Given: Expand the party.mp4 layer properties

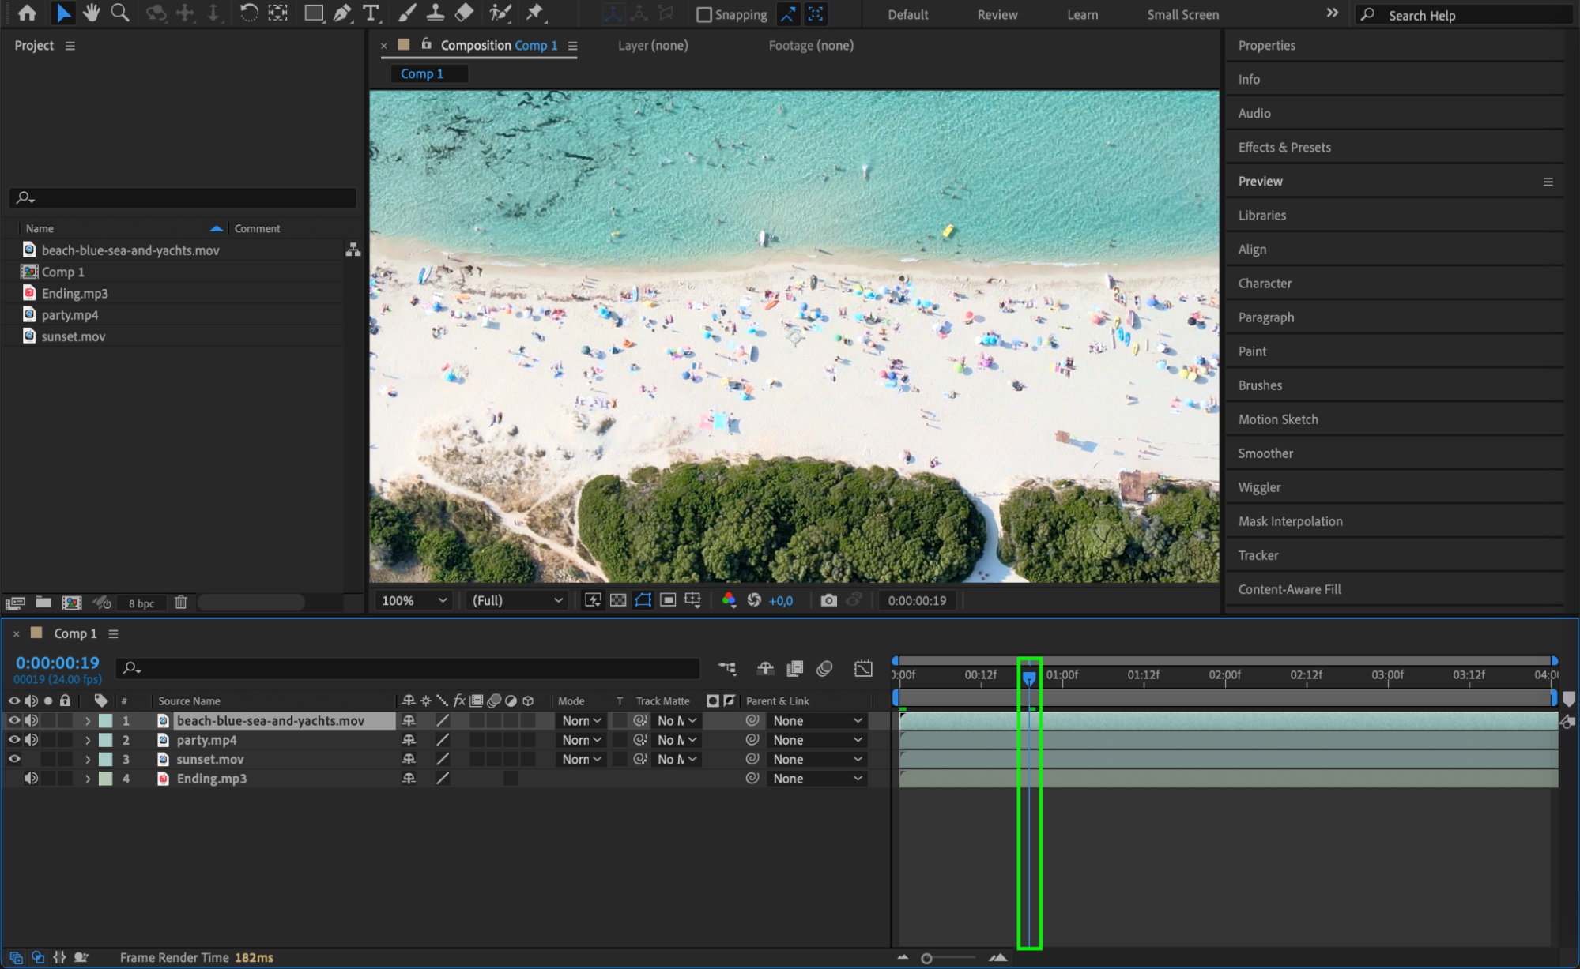Looking at the screenshot, I should (x=88, y=740).
